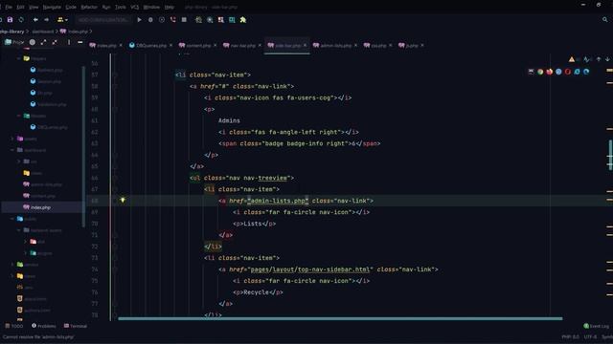The width and height of the screenshot is (613, 344).
Task: Click the editor horizontal scrollbar
Action: click(340, 318)
